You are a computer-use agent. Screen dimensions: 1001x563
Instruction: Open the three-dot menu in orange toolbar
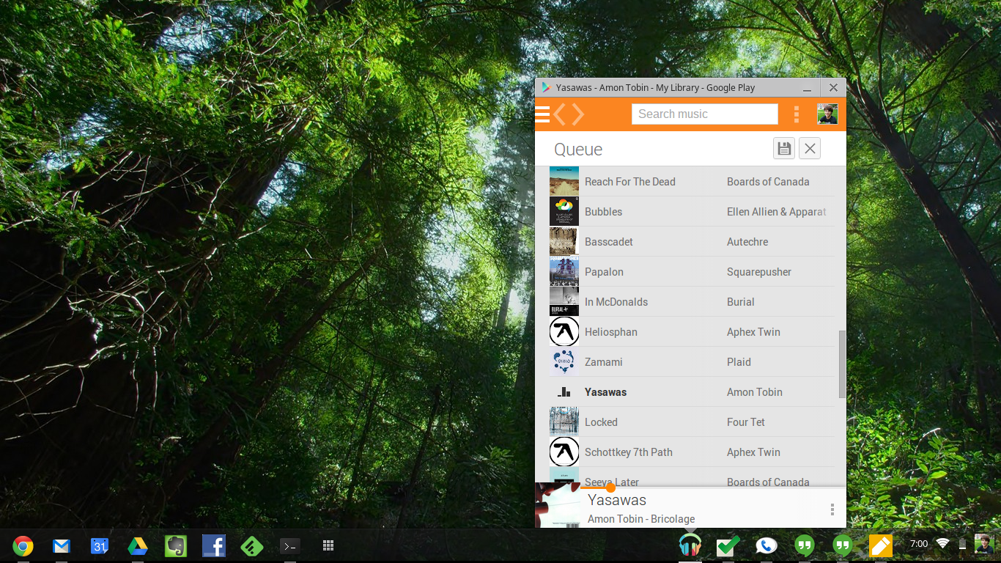797,114
